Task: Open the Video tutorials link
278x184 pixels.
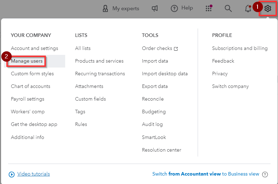Action: point(33,174)
